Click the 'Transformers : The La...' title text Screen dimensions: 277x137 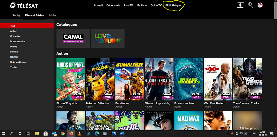coord(247,103)
